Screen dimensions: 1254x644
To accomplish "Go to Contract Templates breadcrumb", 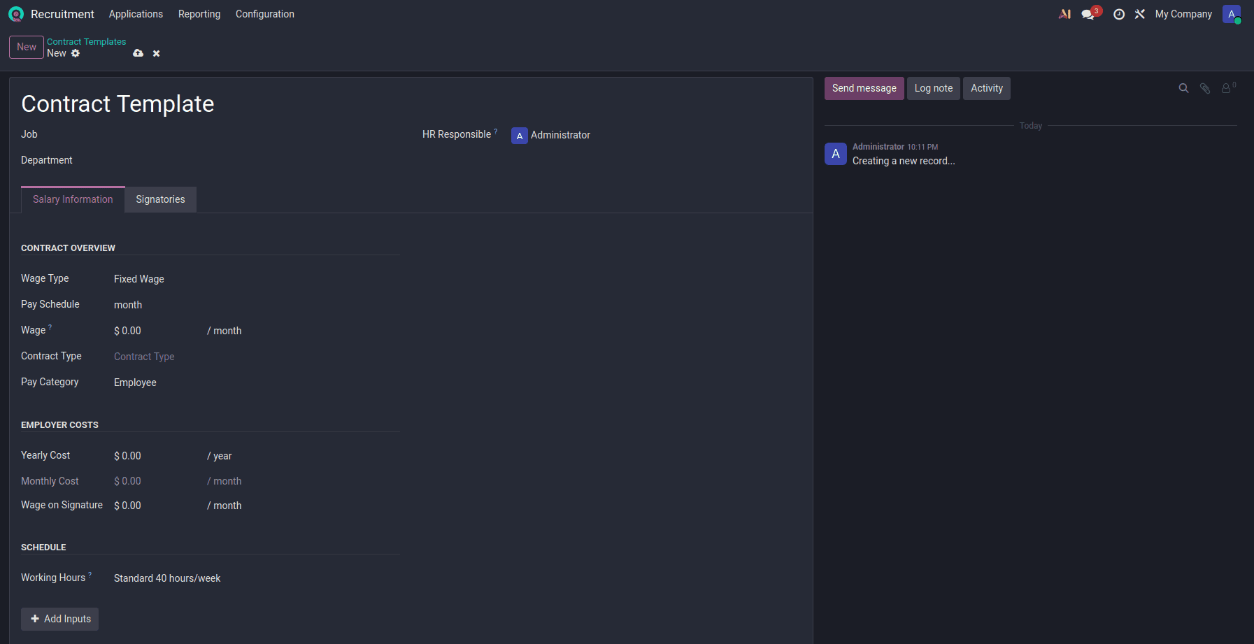I will (x=87, y=42).
